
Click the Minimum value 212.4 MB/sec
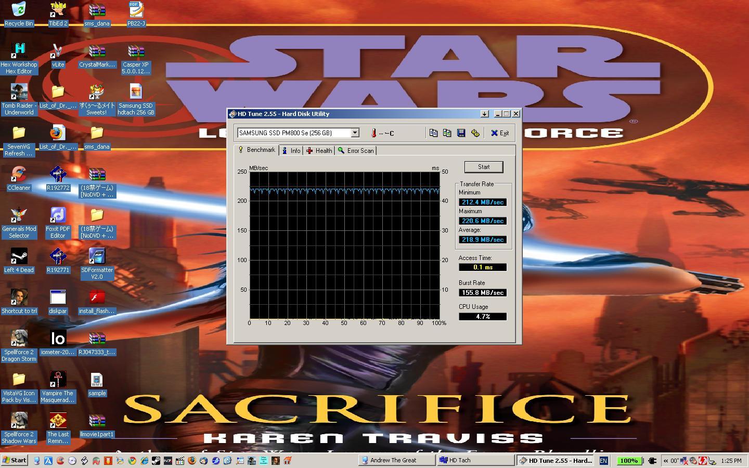(x=483, y=202)
